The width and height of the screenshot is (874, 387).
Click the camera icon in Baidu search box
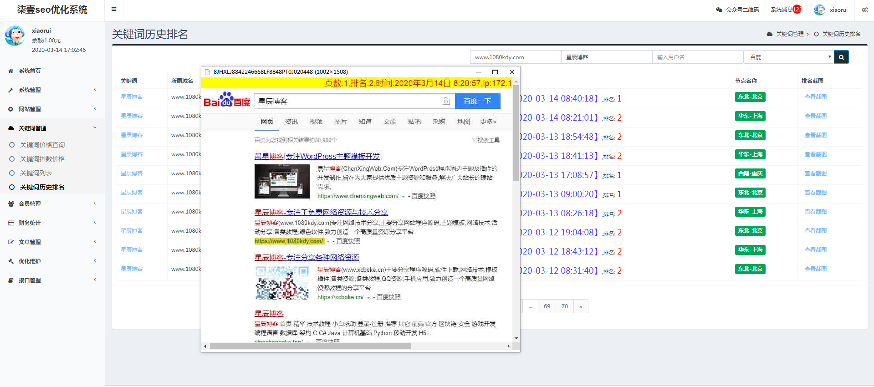pyautogui.click(x=446, y=101)
